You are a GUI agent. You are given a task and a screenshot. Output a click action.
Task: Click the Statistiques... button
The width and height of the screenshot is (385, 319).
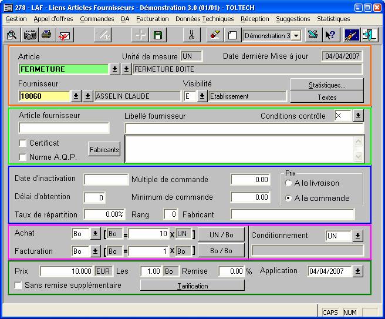tap(327, 85)
